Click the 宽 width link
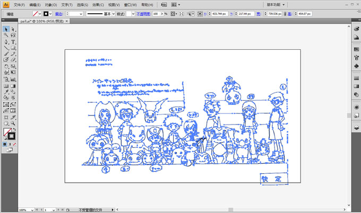 coord(259,14)
